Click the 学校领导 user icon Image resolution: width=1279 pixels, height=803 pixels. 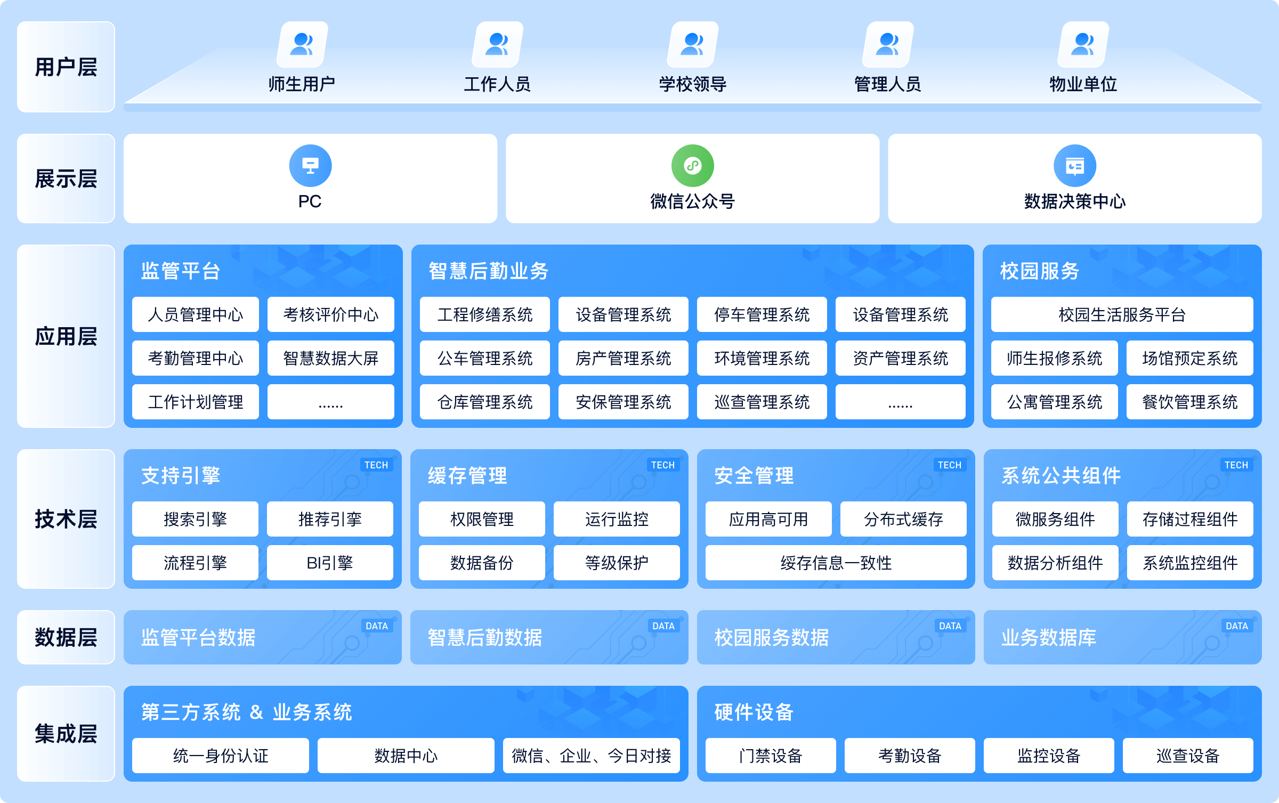coord(692,45)
